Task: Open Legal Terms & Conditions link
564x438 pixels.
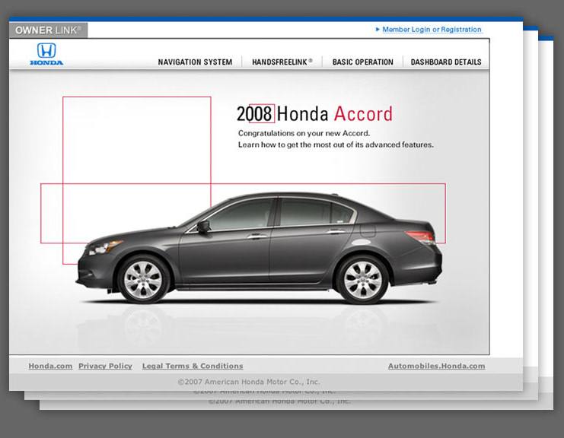Action: click(193, 366)
